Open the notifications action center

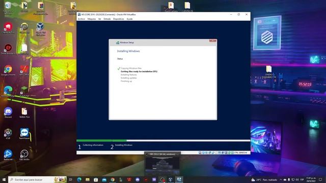[320, 179]
